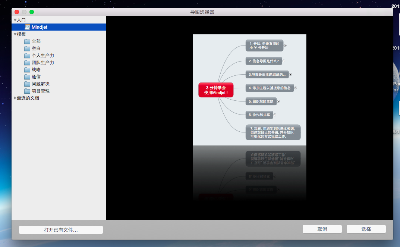Close the 导图选择器 window
The image size is (400, 247).
coord(17,12)
